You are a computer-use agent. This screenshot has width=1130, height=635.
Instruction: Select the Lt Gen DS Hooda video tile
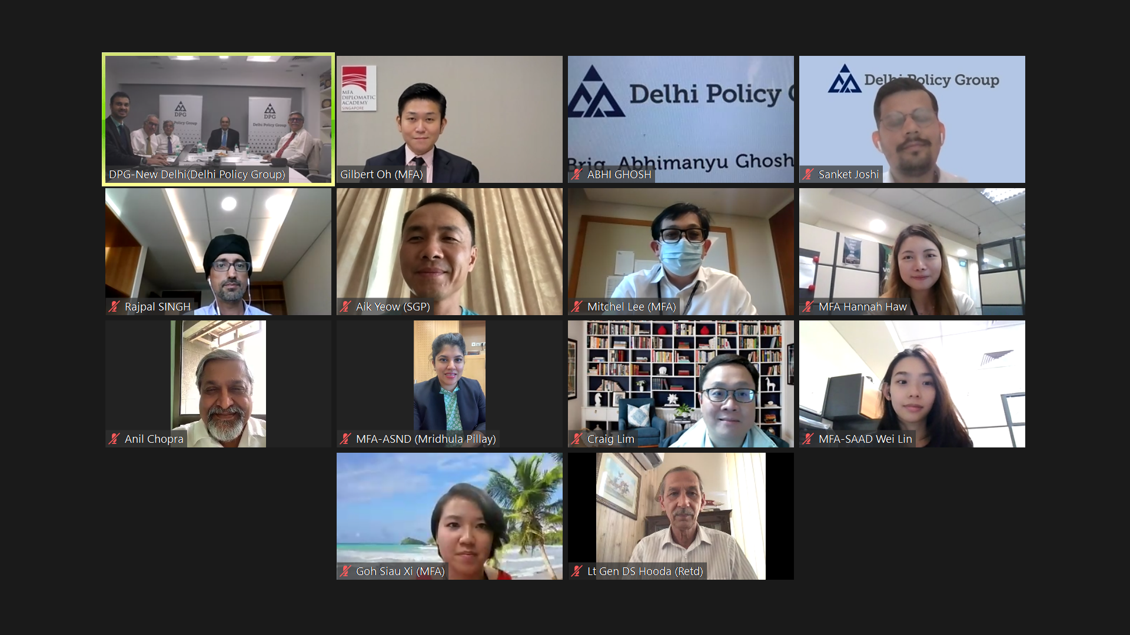pos(681,516)
